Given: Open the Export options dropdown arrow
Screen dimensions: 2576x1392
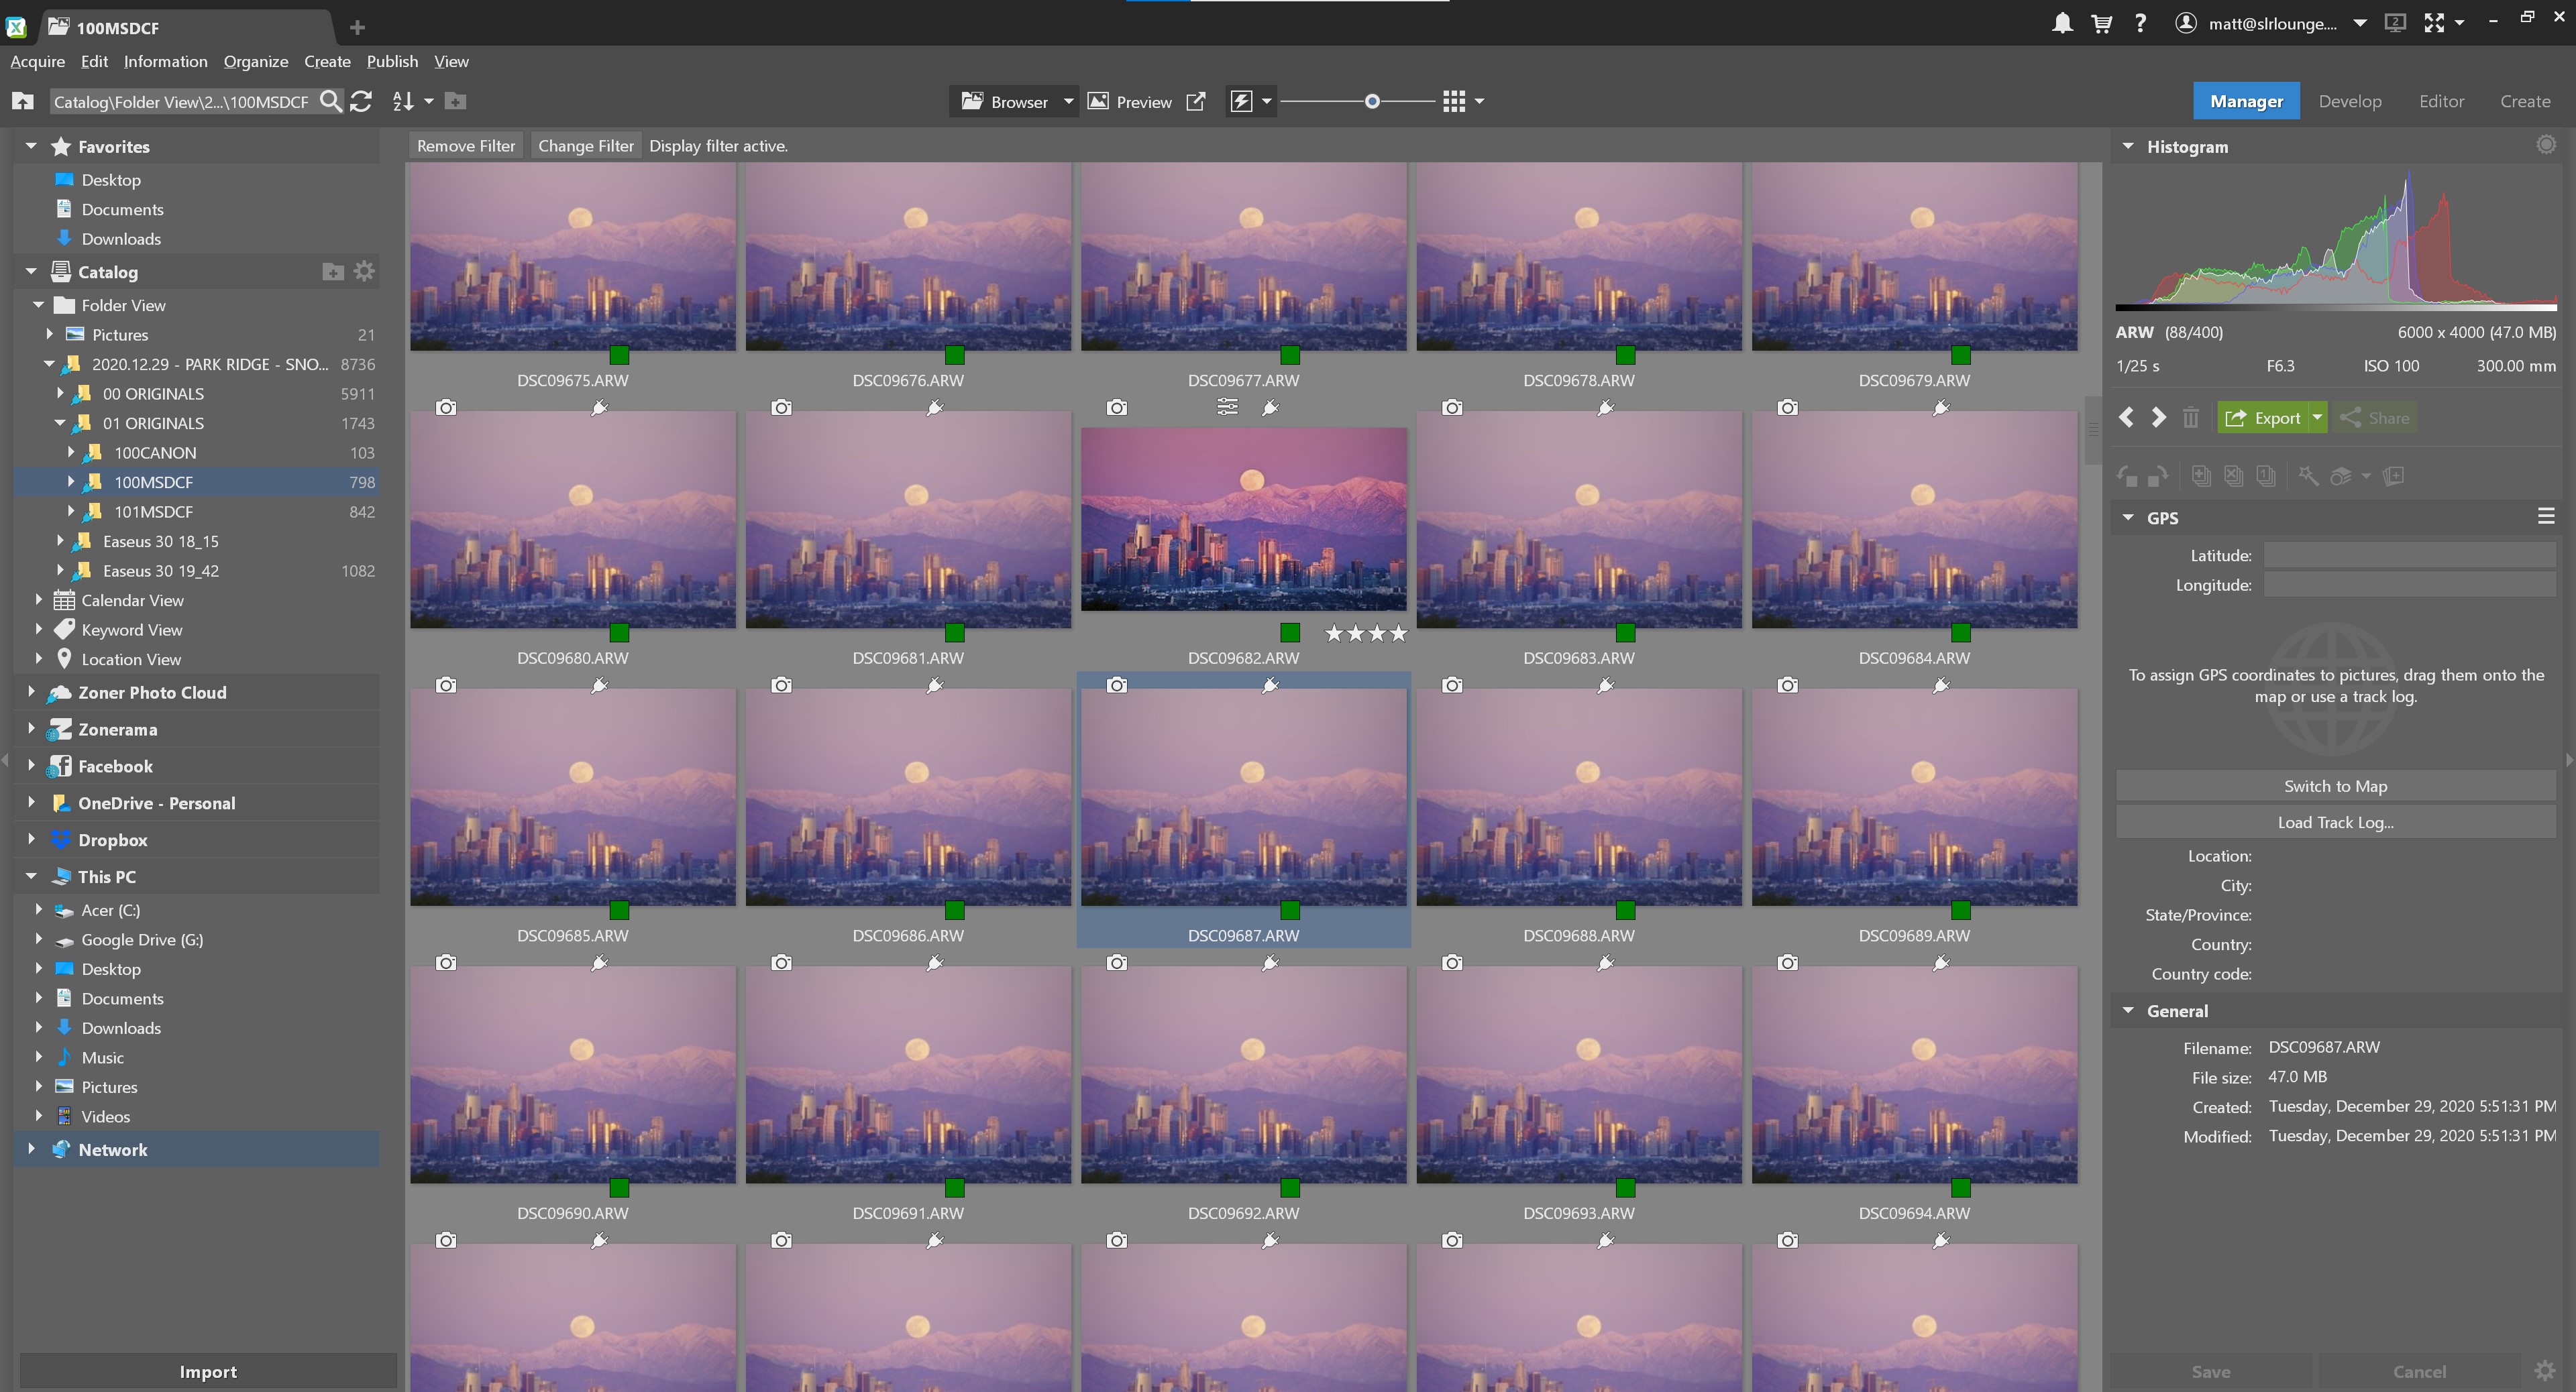Looking at the screenshot, I should click(2318, 418).
